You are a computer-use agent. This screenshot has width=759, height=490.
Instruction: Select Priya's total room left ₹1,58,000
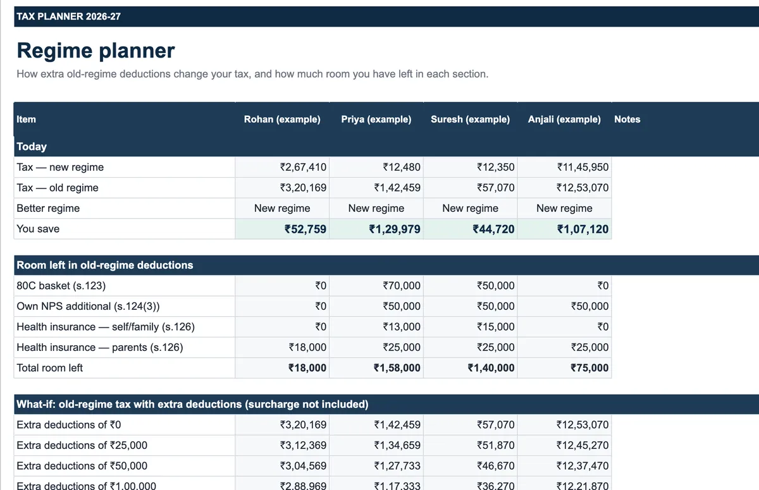pos(397,368)
